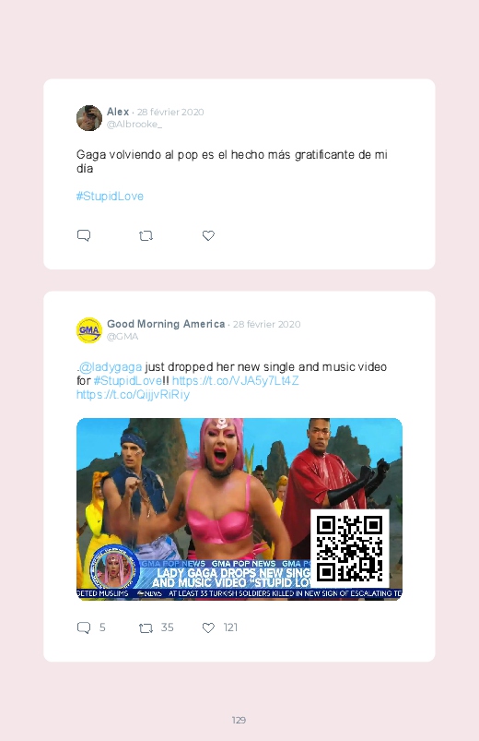This screenshot has height=741, width=479.
Task: Click the retweet icon on Alex's tweet
Action: [x=146, y=235]
